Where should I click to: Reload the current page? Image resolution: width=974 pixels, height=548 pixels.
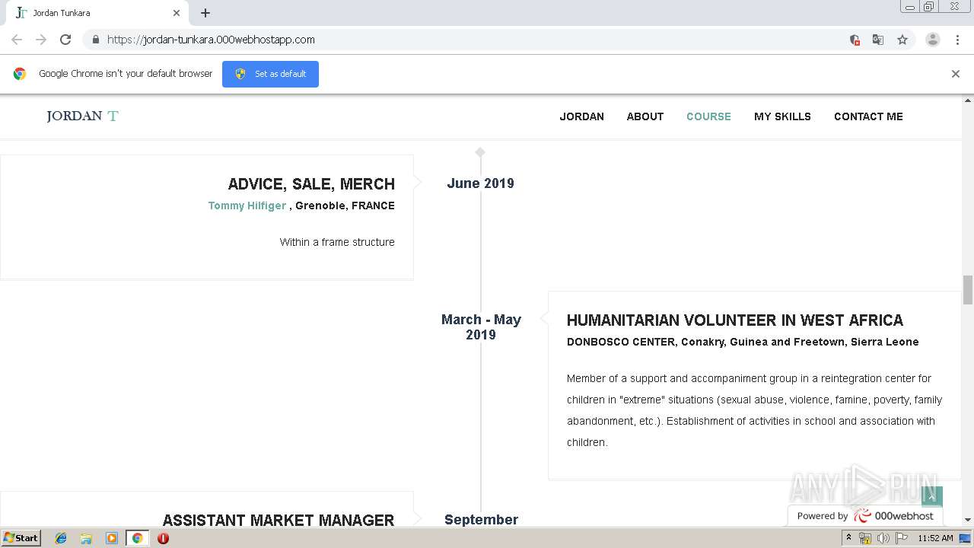(x=65, y=40)
